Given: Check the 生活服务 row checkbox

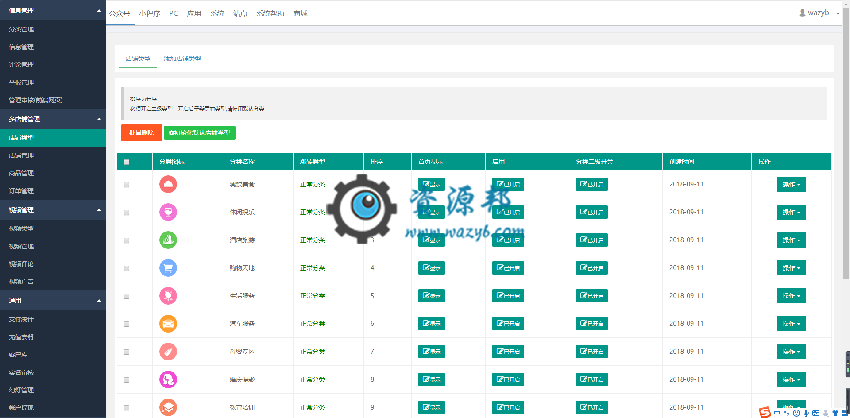Looking at the screenshot, I should click(x=127, y=296).
